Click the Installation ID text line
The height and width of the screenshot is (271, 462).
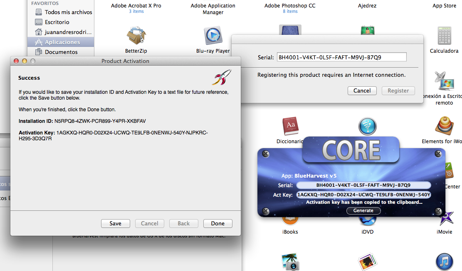pos(82,121)
